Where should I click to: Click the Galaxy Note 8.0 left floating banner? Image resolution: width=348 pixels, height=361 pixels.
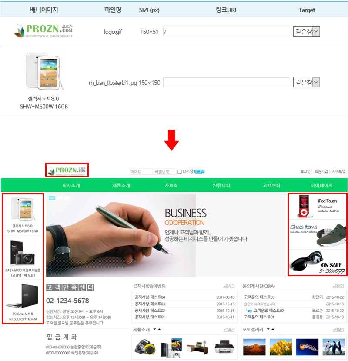[23, 215]
